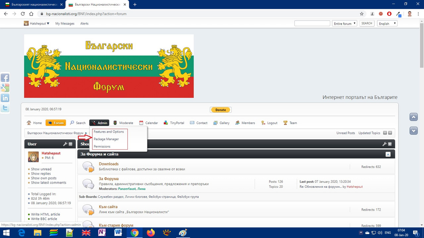Open Gallery menu item

(221, 123)
